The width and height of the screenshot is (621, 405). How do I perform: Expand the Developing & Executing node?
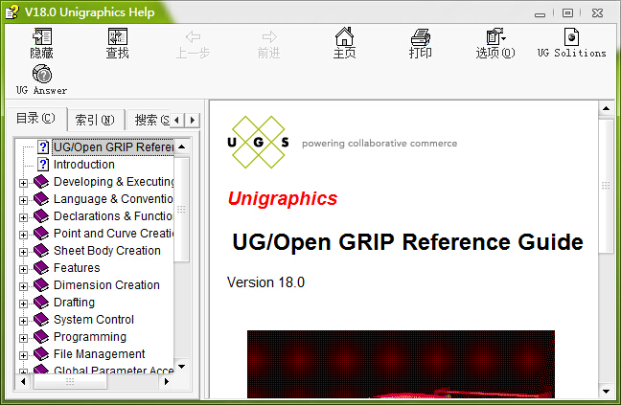tap(23, 183)
